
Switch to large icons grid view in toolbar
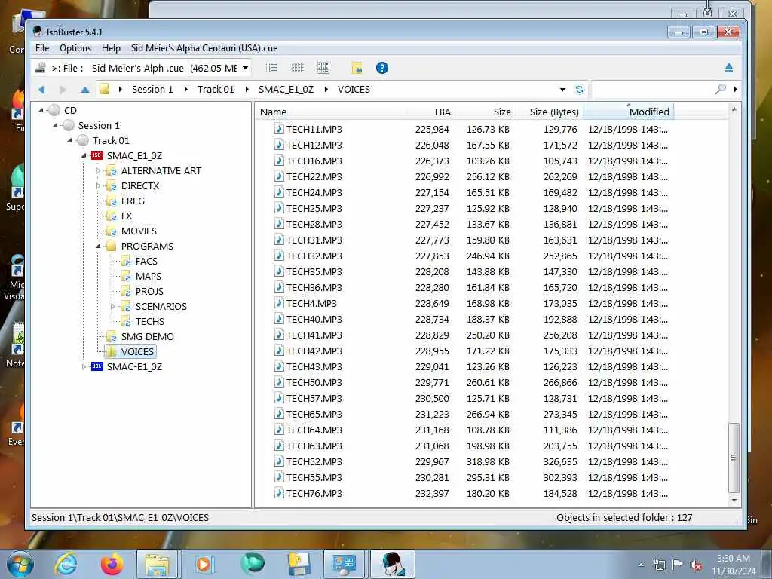point(323,68)
